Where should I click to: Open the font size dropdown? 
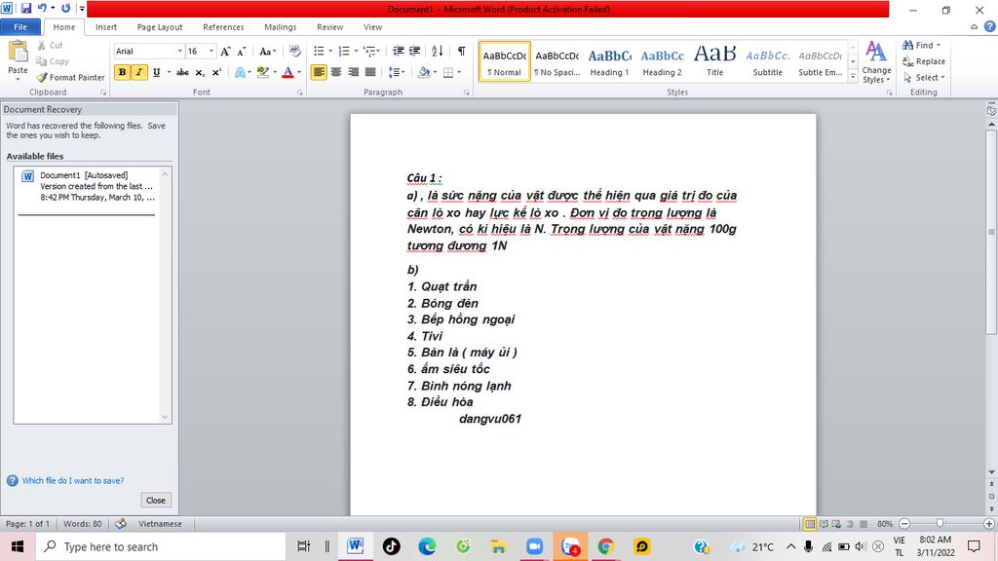211,51
